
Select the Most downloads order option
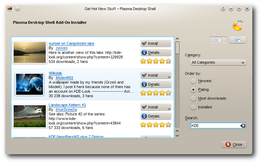(193, 98)
